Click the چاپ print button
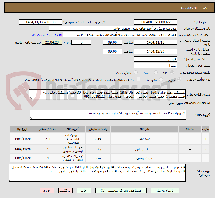215x198 pixels. tap(84, 191)
